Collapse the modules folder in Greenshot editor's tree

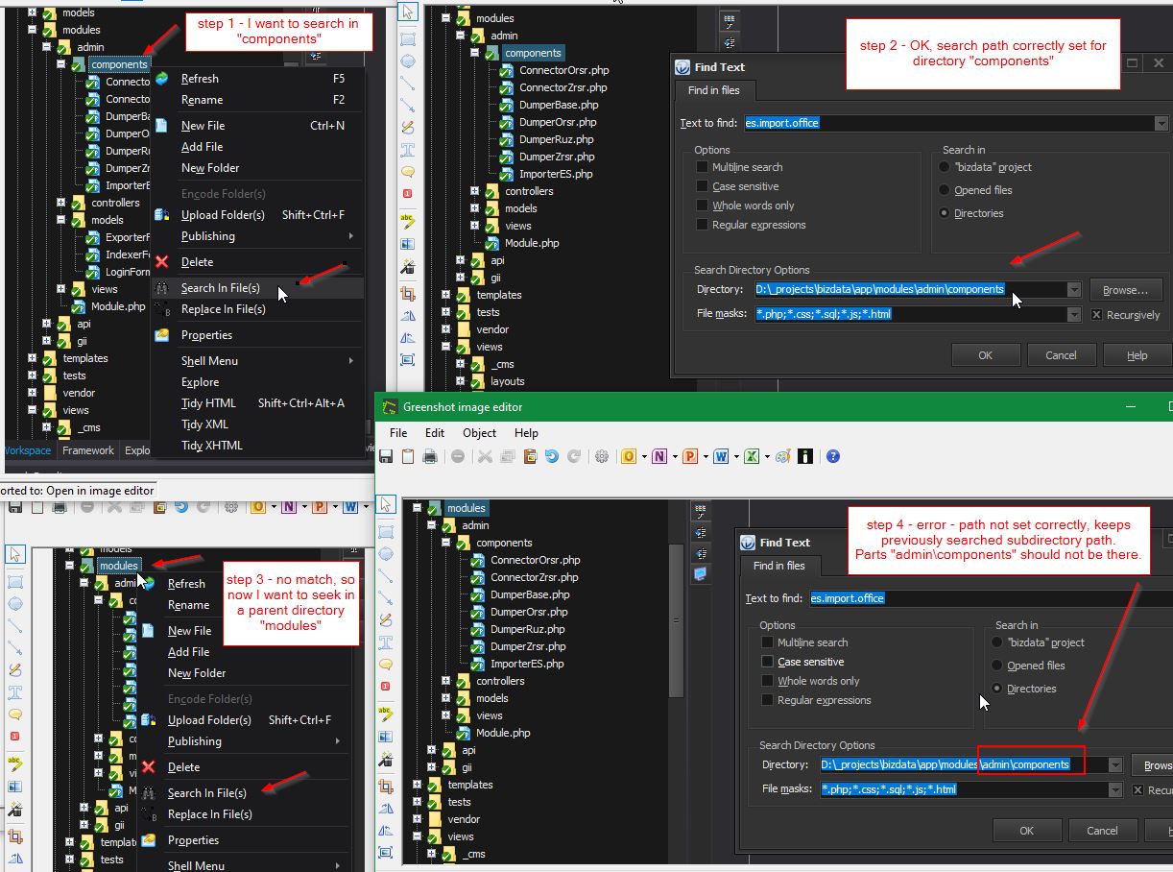418,508
